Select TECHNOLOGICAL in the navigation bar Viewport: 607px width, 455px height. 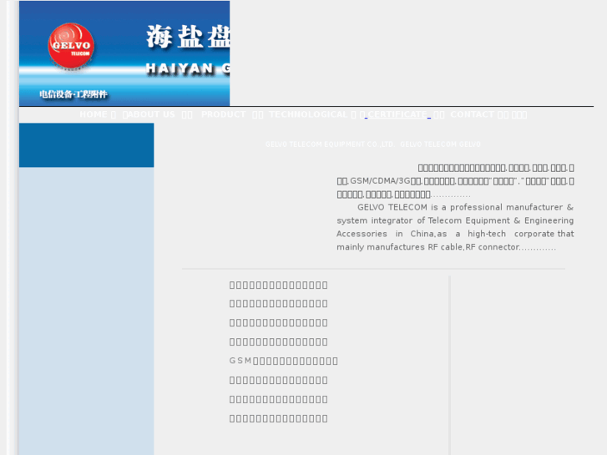pos(308,114)
